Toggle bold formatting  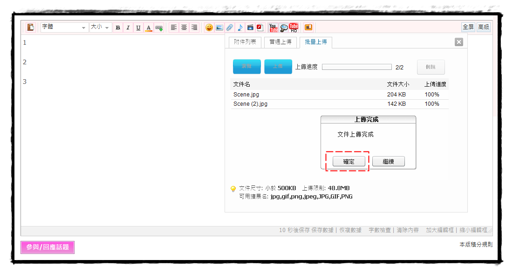(118, 27)
